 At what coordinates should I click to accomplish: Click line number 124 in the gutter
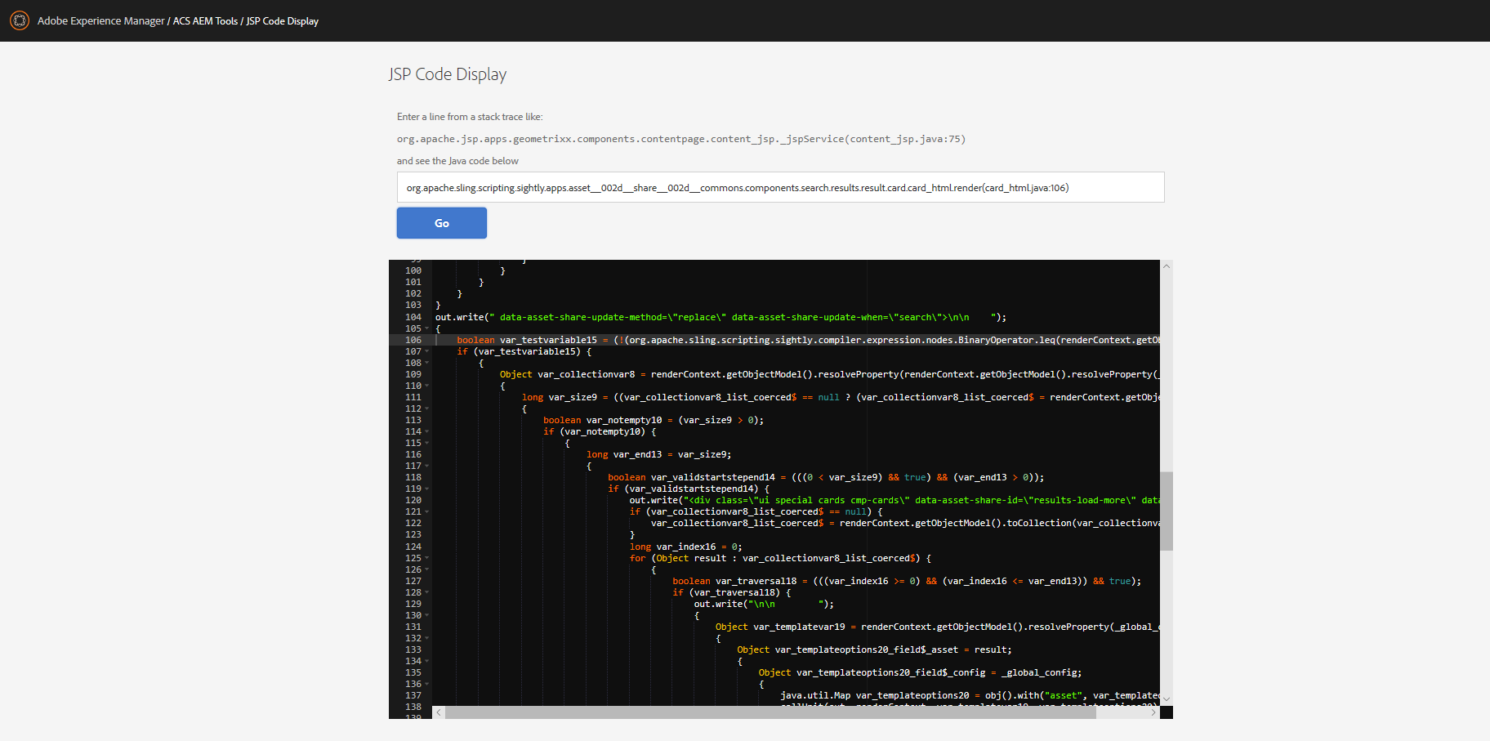(x=413, y=547)
